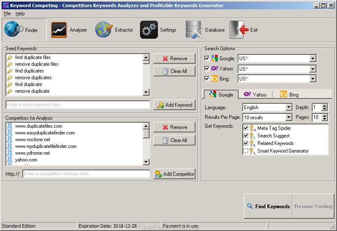The image size is (337, 231).
Task: Select the Extractor globe icon
Action: coord(104,30)
